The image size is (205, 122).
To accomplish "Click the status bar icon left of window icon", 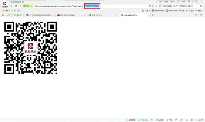I will click(x=181, y=120).
